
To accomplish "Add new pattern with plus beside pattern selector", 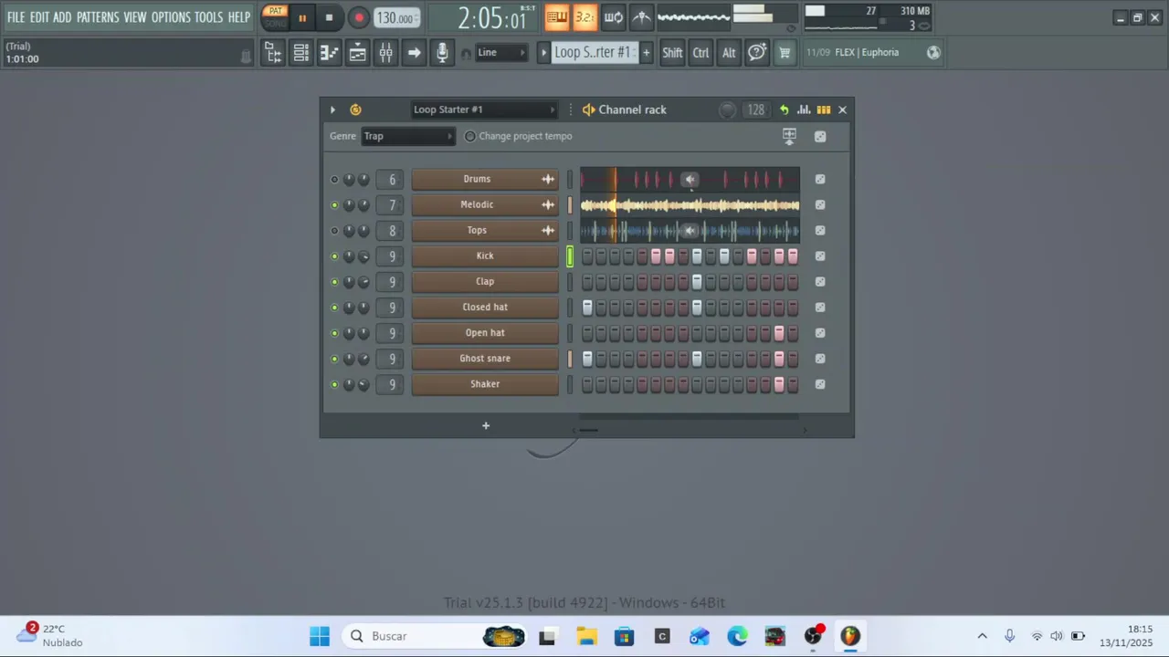I will 647,53.
